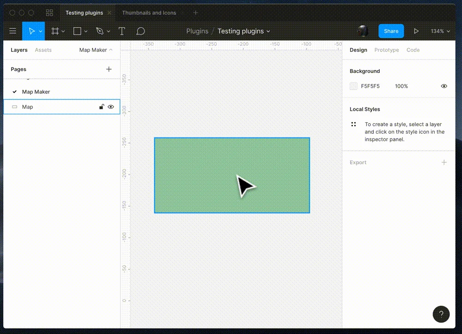Click the Background color swatch
462x334 pixels.
[x=353, y=86]
